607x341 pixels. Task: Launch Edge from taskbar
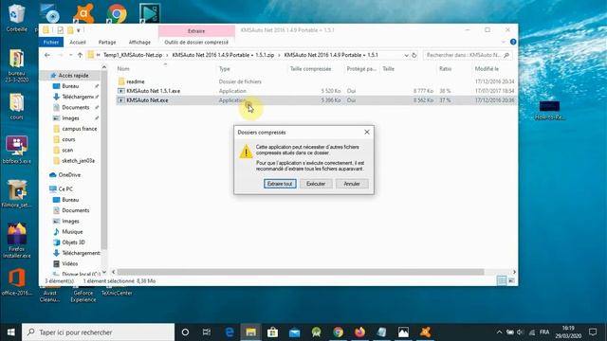coord(230,332)
